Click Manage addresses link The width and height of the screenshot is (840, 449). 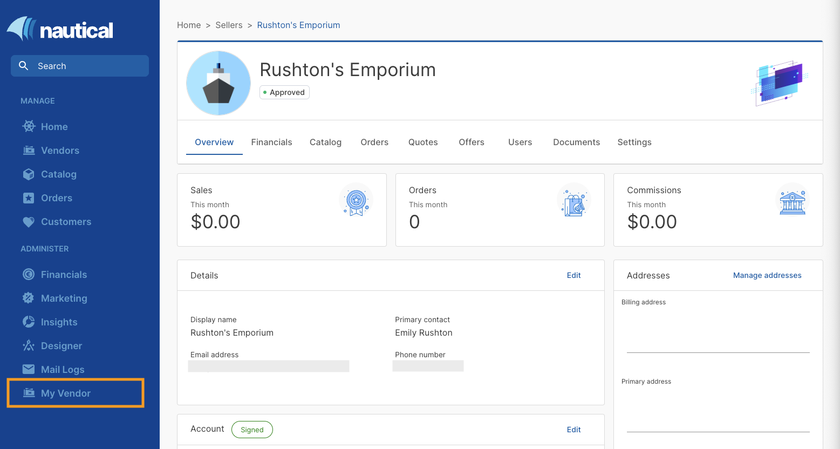pos(767,275)
